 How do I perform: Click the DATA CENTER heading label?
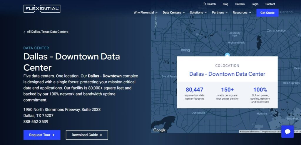(x=36, y=48)
